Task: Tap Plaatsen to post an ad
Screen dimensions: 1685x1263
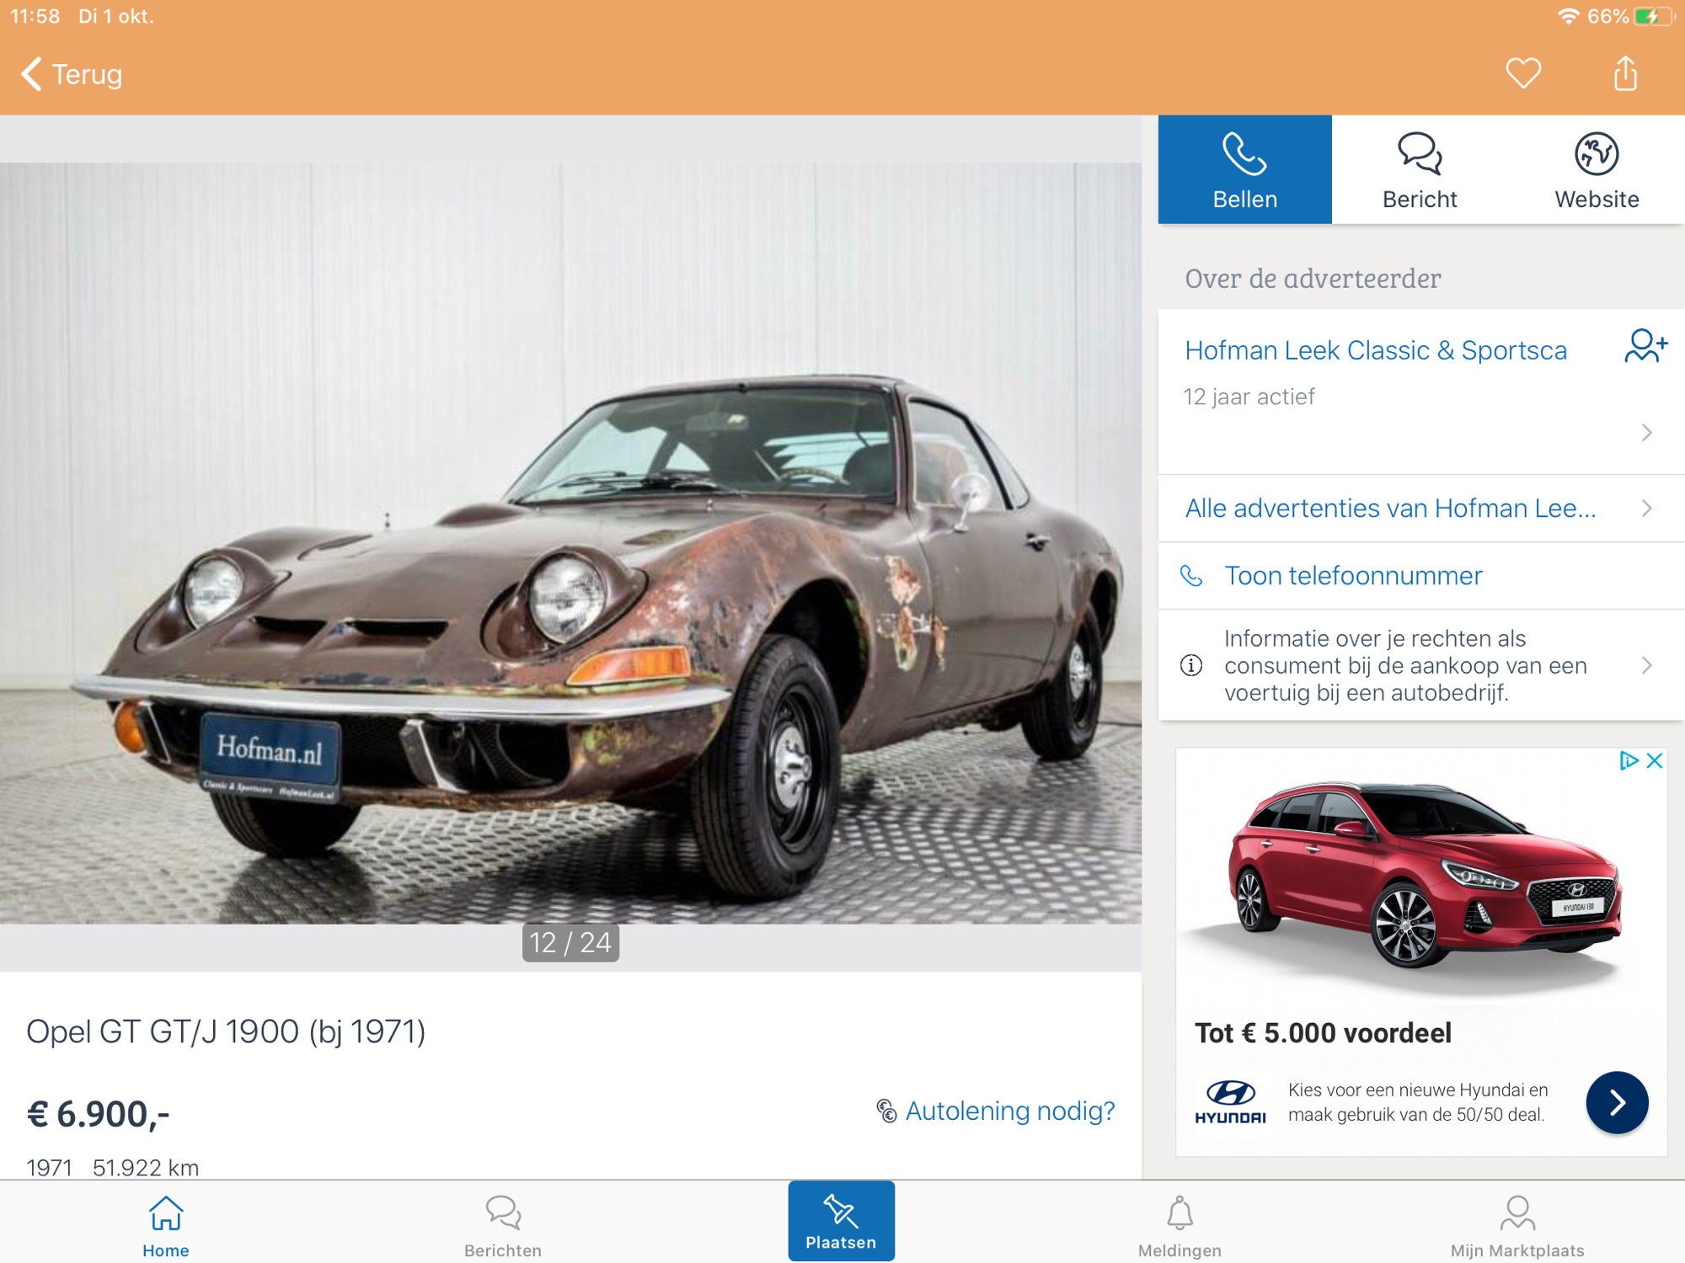Action: (x=840, y=1221)
